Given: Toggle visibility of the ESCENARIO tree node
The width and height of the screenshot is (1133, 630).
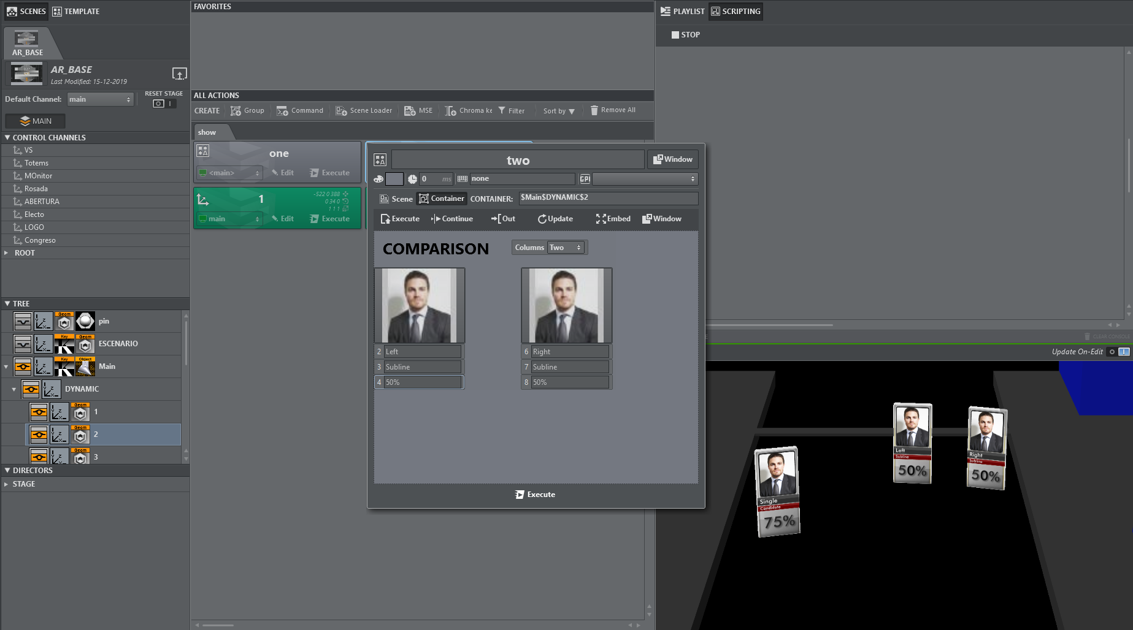Looking at the screenshot, I should coord(23,344).
